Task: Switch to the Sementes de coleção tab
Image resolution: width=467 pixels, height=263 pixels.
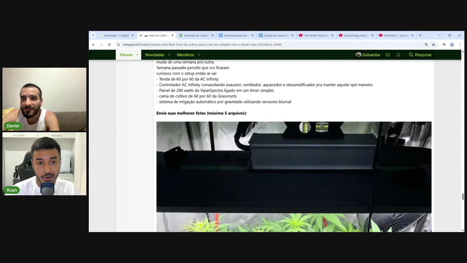Action: coord(196,35)
